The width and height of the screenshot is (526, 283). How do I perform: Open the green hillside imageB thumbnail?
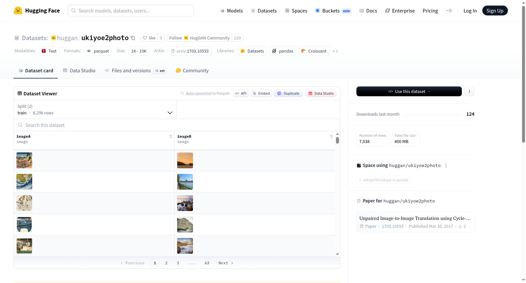point(185,224)
